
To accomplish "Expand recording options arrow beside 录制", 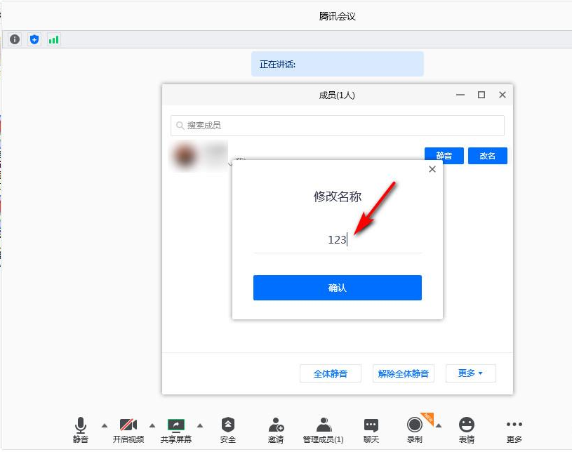I will coord(439,425).
